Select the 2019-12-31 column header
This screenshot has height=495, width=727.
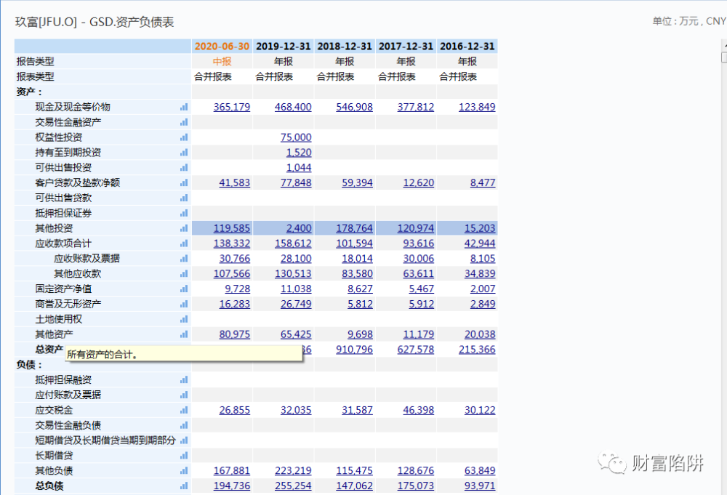tap(284, 47)
